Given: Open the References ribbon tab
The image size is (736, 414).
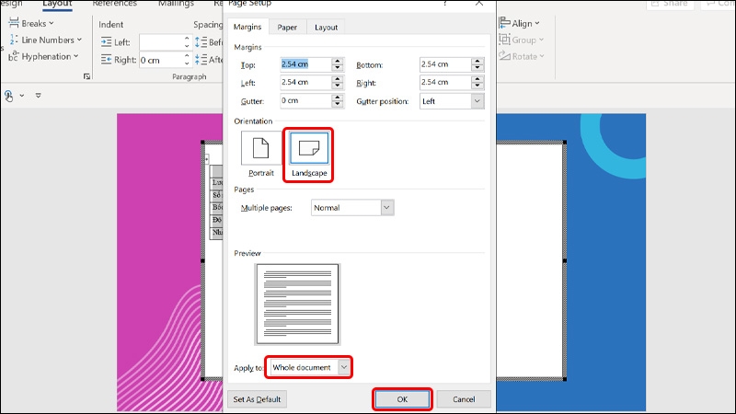Looking at the screenshot, I should click(114, 4).
